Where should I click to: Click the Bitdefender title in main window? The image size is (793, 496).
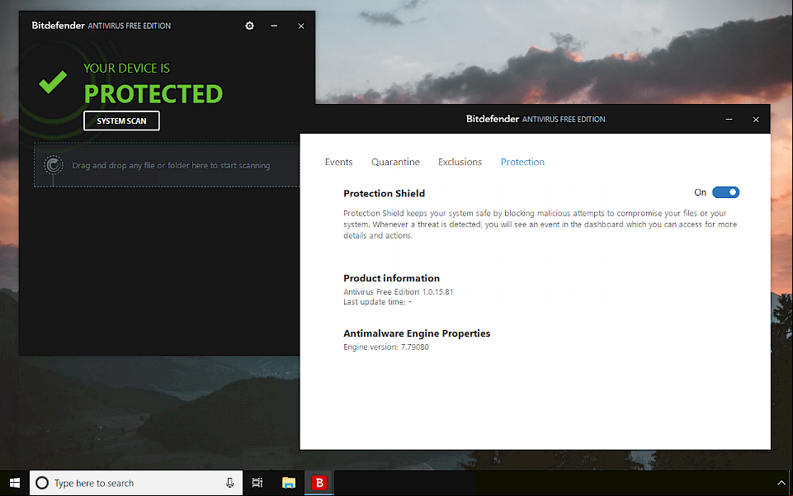(101, 26)
